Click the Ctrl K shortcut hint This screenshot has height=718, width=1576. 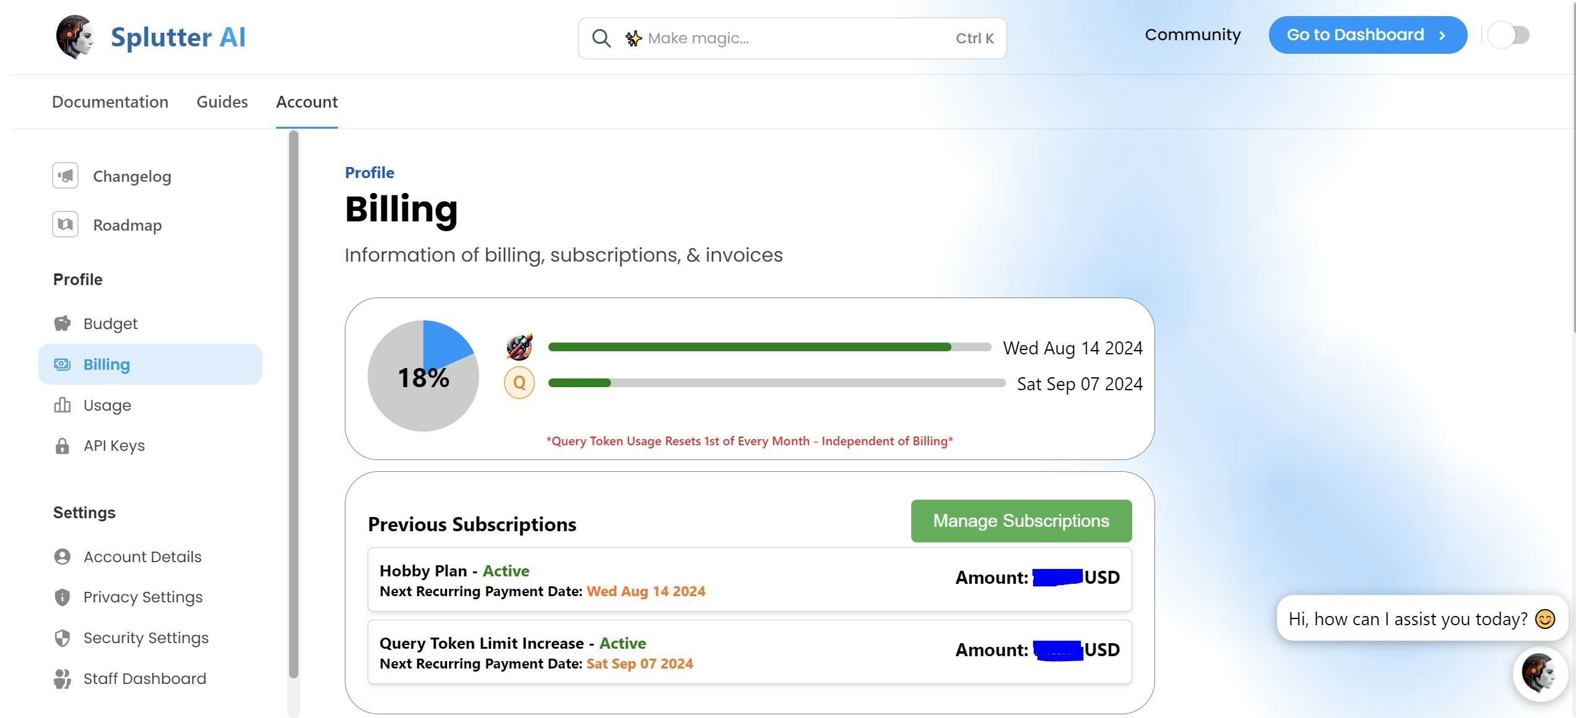coord(974,38)
